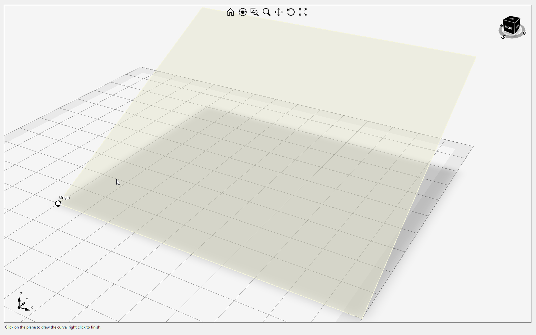Click the Fit to Screen expand icon
Image resolution: width=536 pixels, height=335 pixels.
pyautogui.click(x=303, y=12)
